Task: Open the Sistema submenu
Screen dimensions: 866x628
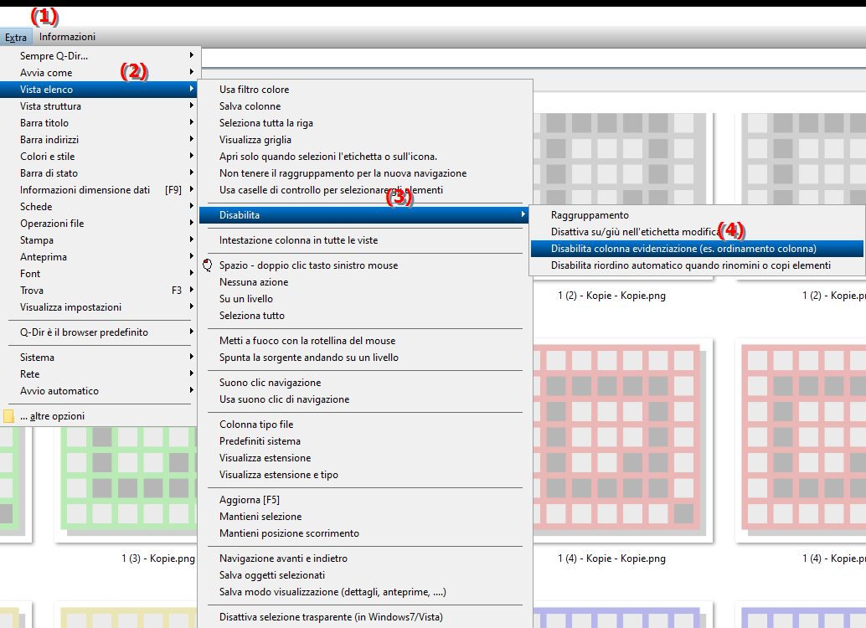Action: click(100, 358)
